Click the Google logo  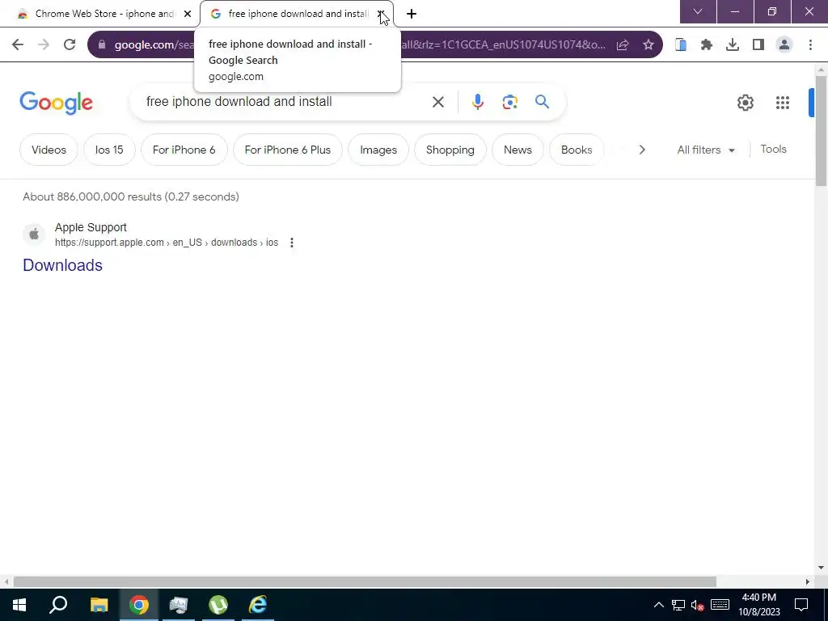(x=56, y=103)
